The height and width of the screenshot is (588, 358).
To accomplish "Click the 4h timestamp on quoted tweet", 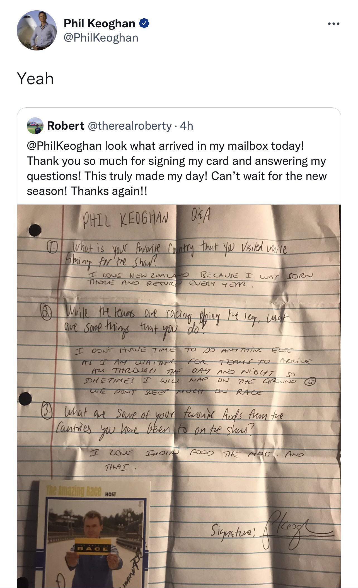I will (x=187, y=126).
